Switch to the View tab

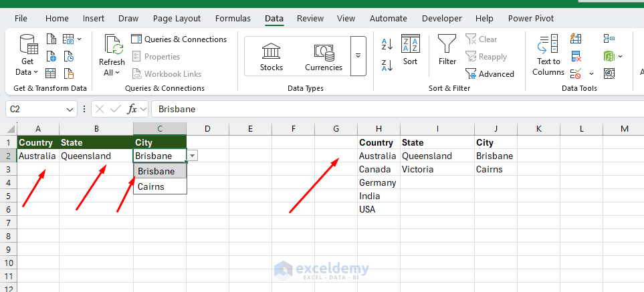(346, 19)
